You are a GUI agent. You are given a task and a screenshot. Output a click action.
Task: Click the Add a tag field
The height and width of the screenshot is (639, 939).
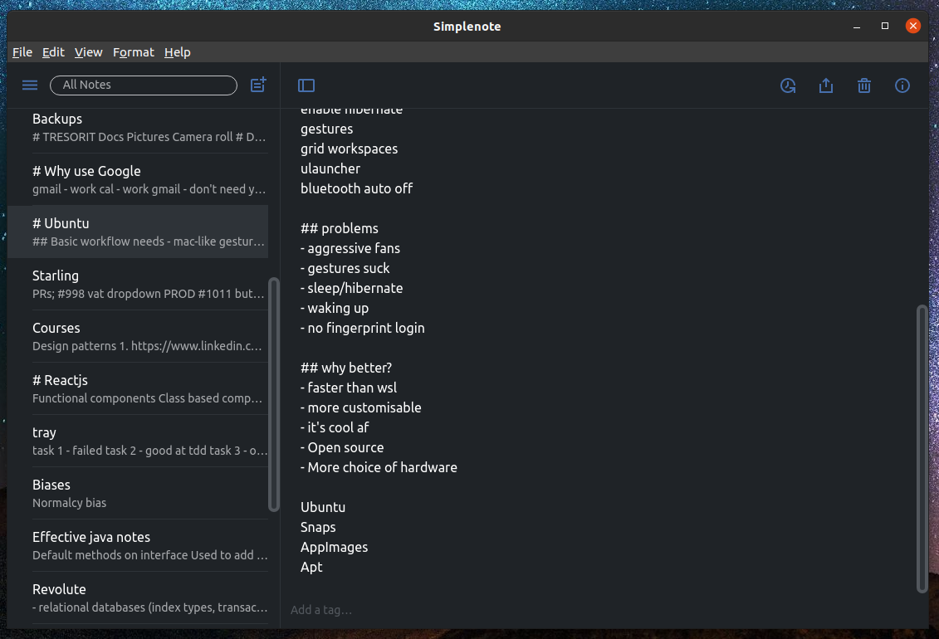click(x=321, y=610)
